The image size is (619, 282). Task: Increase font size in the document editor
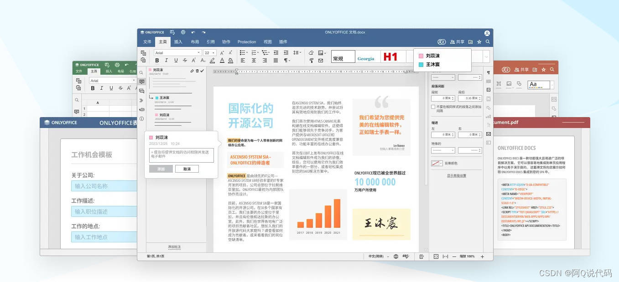pos(222,53)
